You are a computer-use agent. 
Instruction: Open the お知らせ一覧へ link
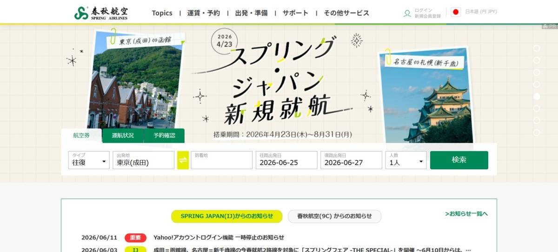pos(466,214)
